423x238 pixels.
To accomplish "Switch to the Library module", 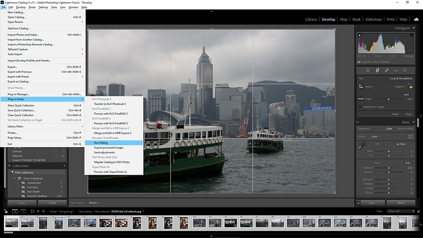I will (311, 19).
